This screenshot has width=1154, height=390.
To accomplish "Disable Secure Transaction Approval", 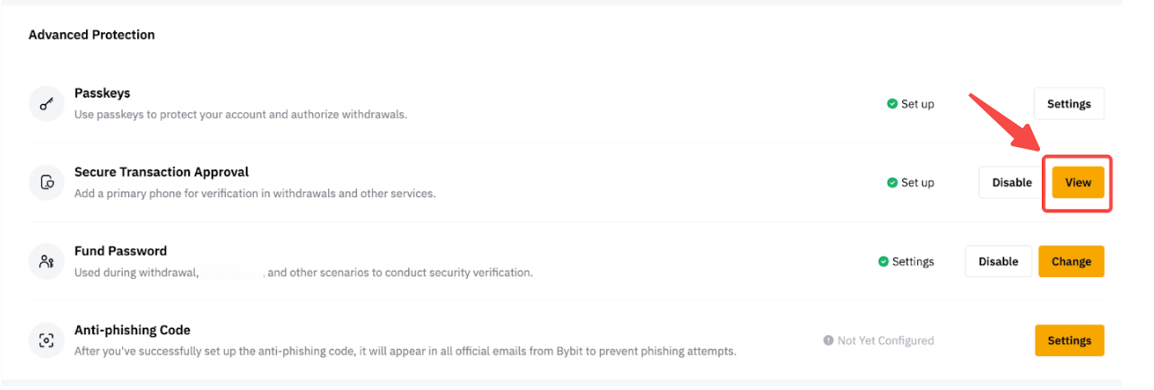I will (x=1011, y=183).
